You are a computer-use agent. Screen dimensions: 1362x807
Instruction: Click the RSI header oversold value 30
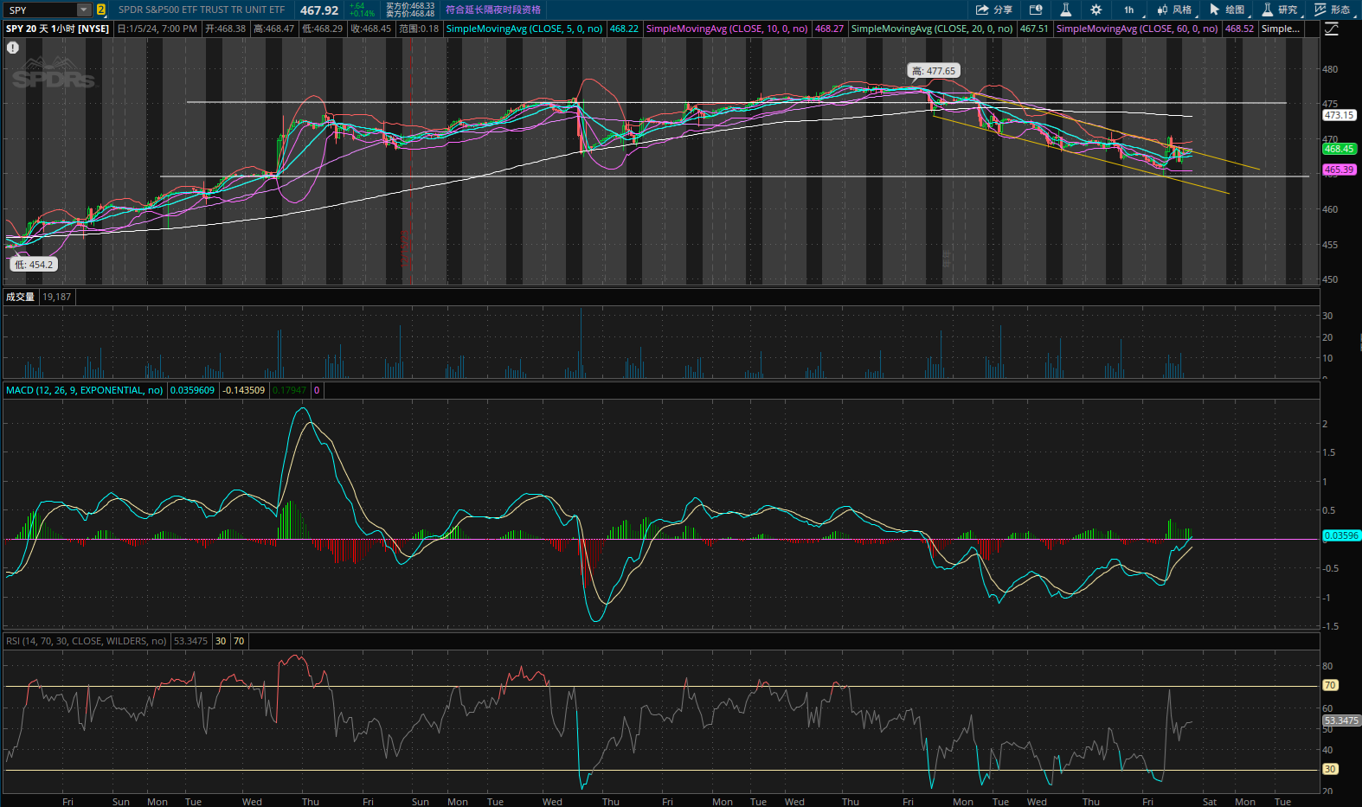(221, 641)
